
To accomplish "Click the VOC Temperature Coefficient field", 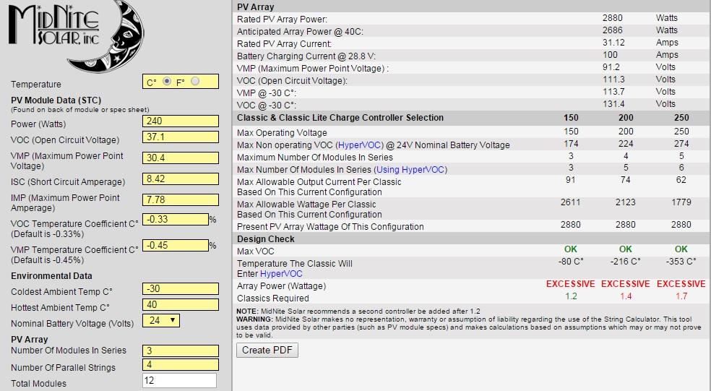I will coord(176,219).
